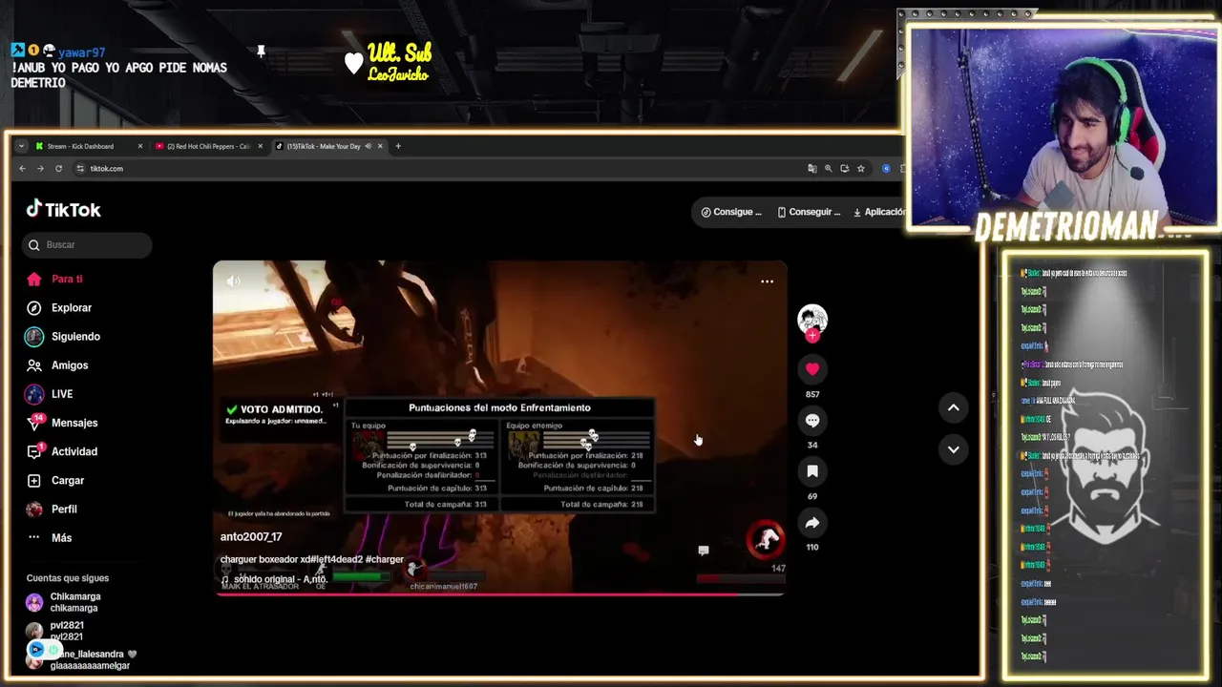
Task: Share the video with the arrow icon
Action: click(x=812, y=522)
